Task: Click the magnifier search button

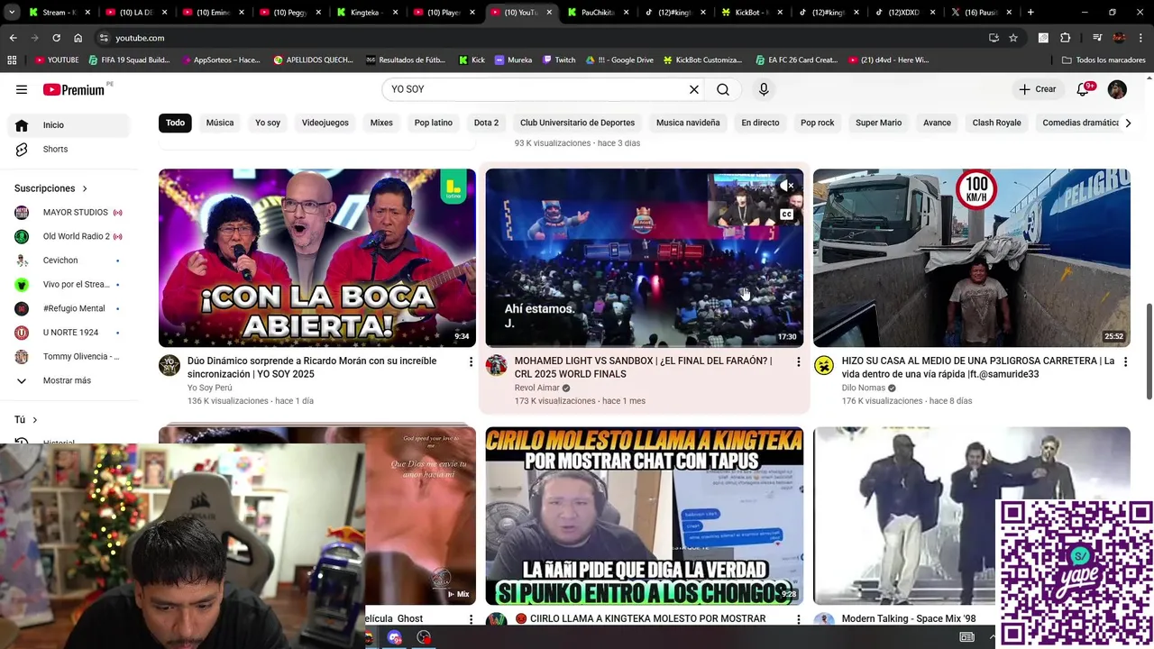Action: pyautogui.click(x=723, y=89)
